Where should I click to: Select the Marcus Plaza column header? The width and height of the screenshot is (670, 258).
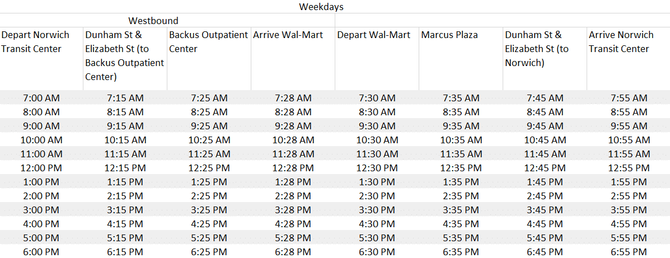[x=461, y=59]
